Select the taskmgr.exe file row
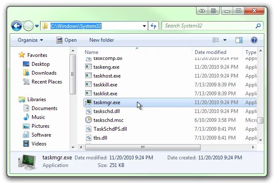The height and width of the screenshot is (183, 274). click(170, 102)
